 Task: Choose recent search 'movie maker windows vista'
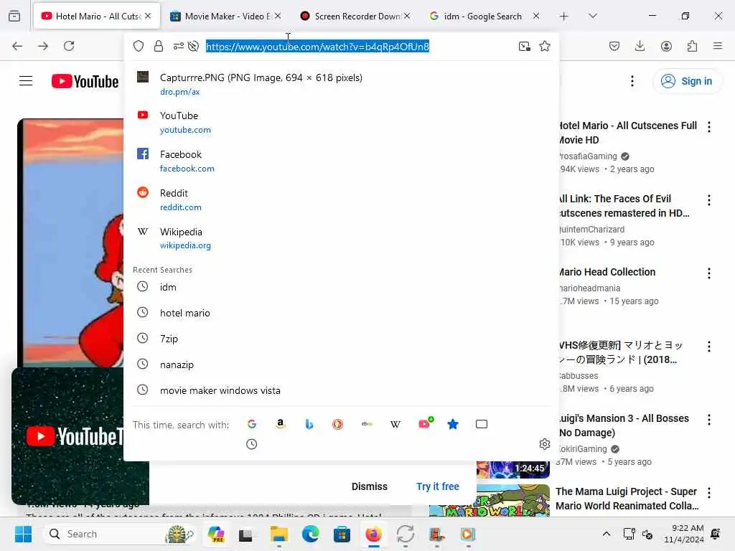(x=341, y=390)
